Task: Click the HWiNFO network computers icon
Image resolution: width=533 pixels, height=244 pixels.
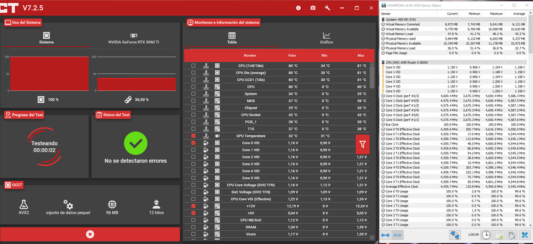Action: pyautogui.click(x=455, y=235)
